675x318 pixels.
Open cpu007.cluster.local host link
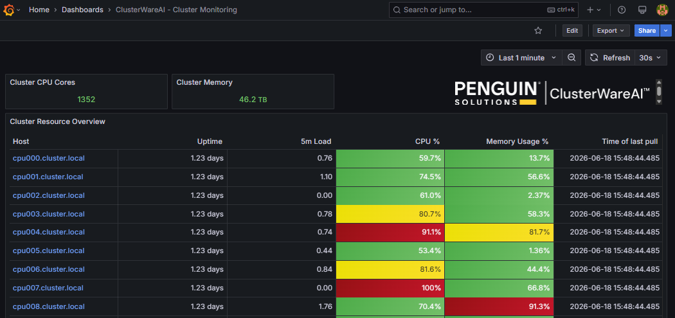coord(48,288)
